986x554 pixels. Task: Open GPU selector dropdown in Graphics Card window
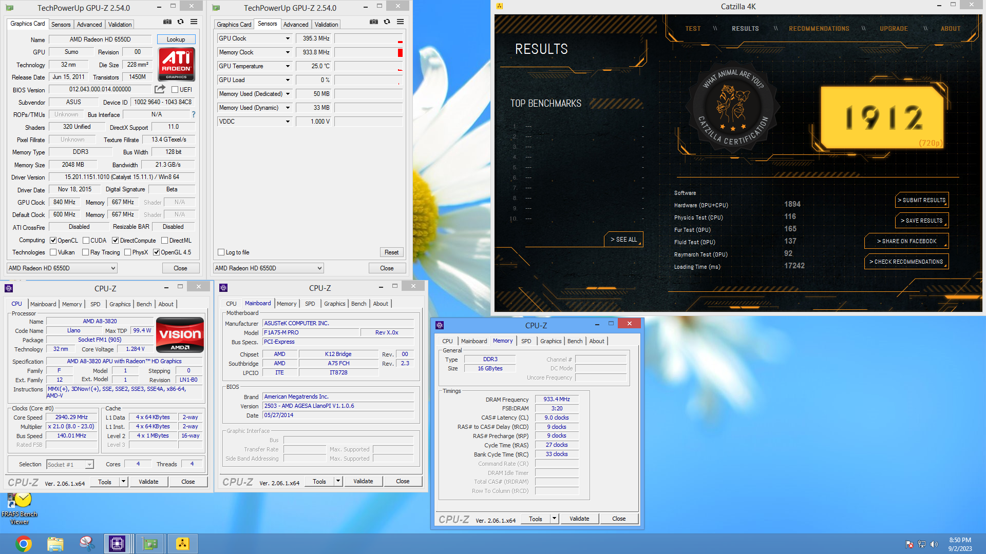point(62,268)
